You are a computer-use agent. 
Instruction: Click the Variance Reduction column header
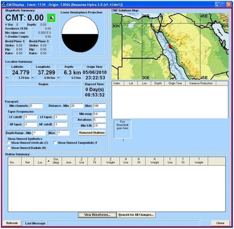point(201,83)
